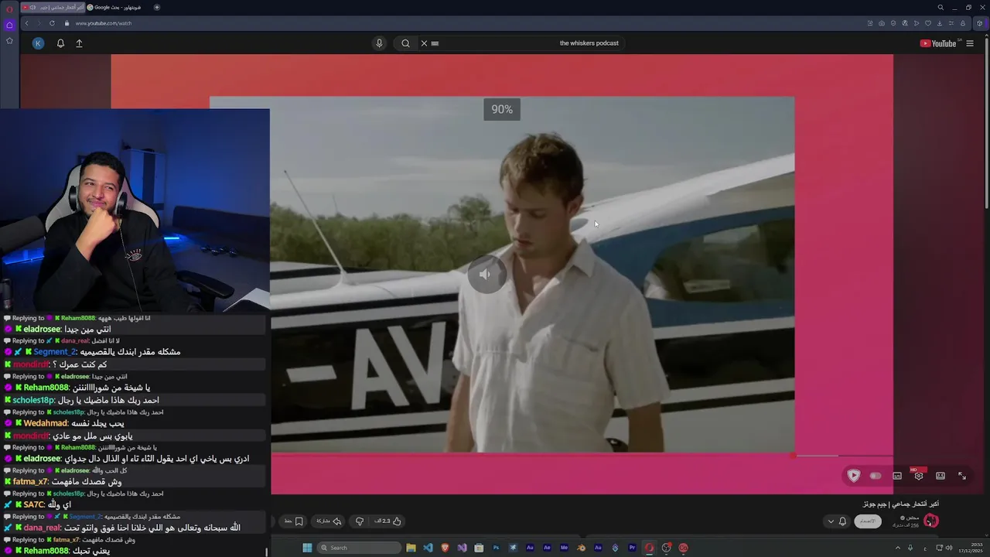
Task: Open Premiere Pro from the taskbar
Action: click(632, 548)
